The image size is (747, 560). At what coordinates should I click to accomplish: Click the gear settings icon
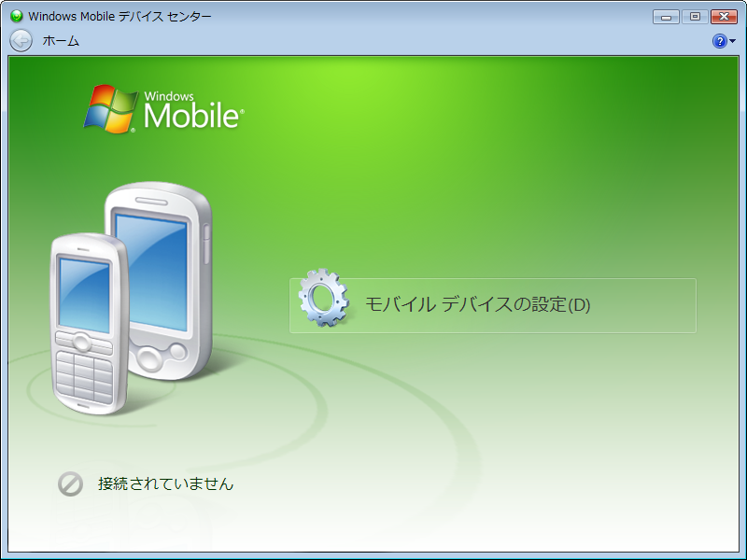324,298
